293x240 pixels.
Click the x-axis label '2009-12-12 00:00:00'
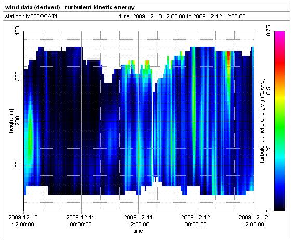point(196,221)
